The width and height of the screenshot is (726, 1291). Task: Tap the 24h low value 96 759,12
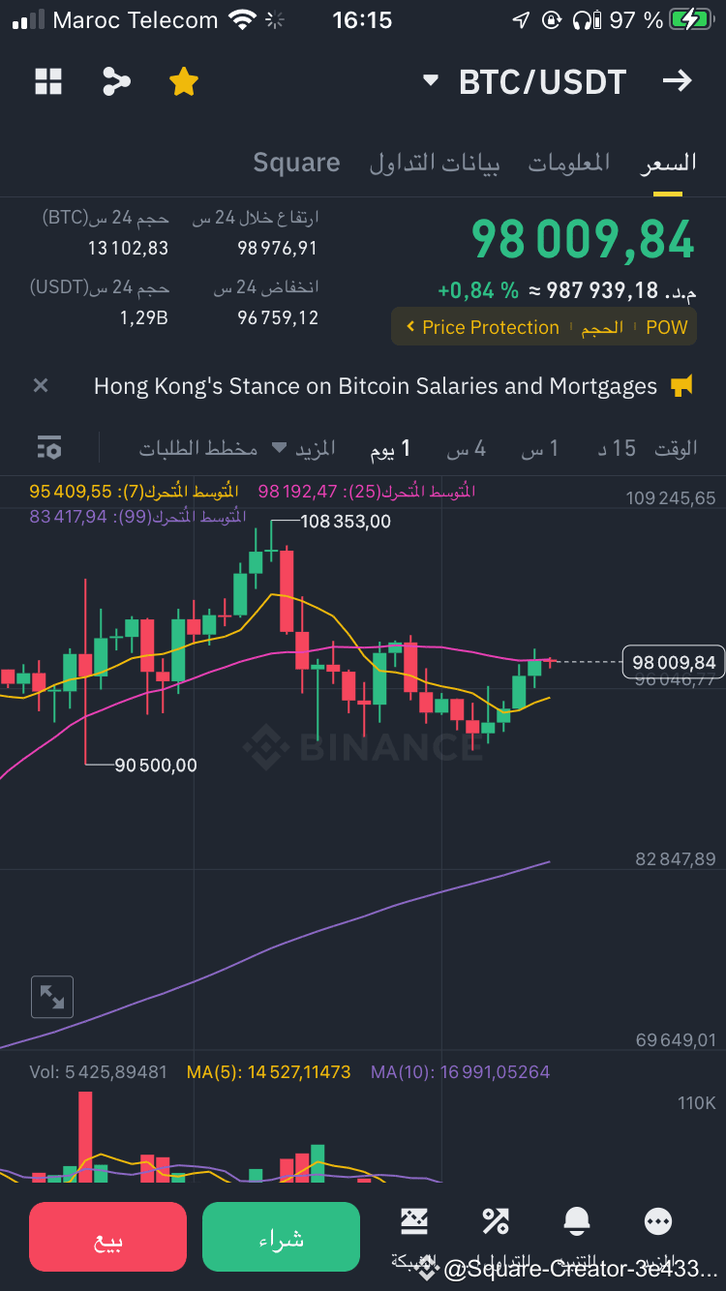click(x=278, y=317)
